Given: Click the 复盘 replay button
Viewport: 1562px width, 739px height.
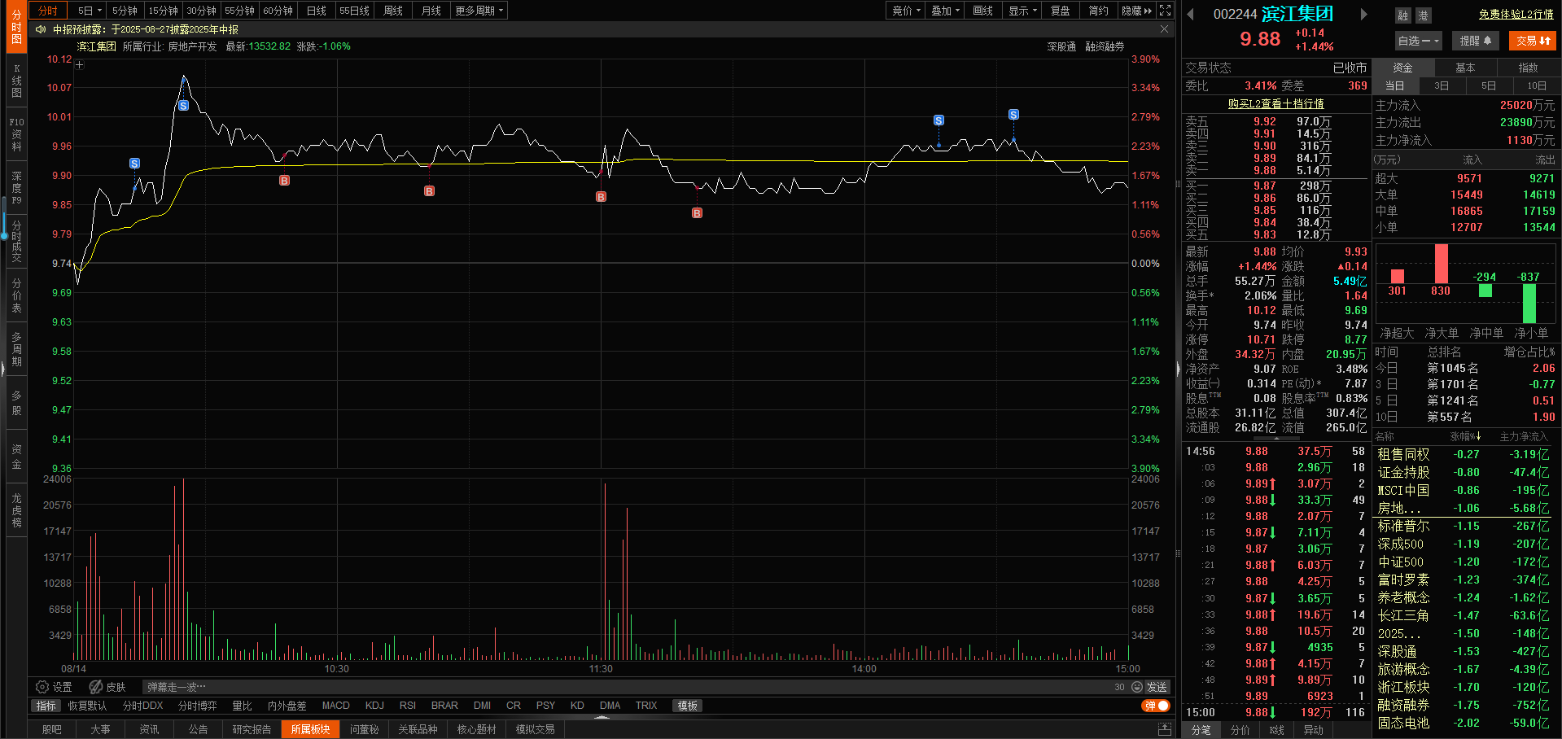Looking at the screenshot, I should coord(1061,11).
